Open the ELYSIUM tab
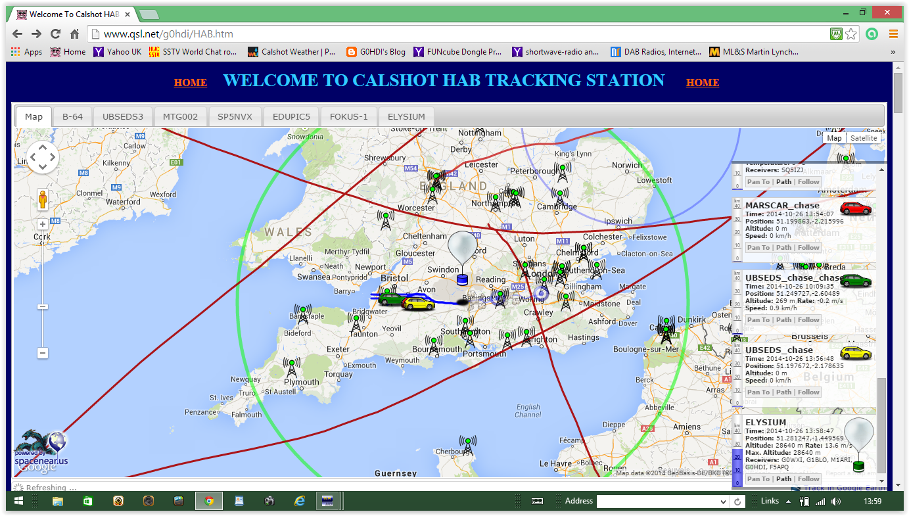Viewport: 909px width, 516px height. 406,116
